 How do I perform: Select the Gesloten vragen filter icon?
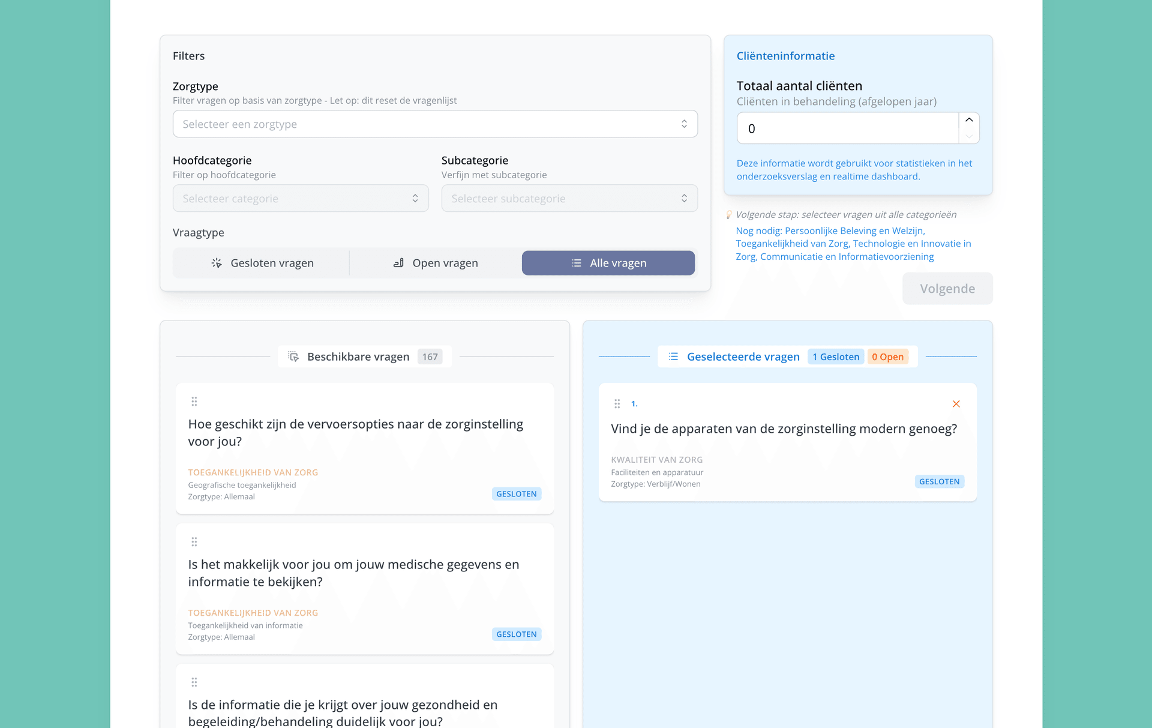click(216, 263)
